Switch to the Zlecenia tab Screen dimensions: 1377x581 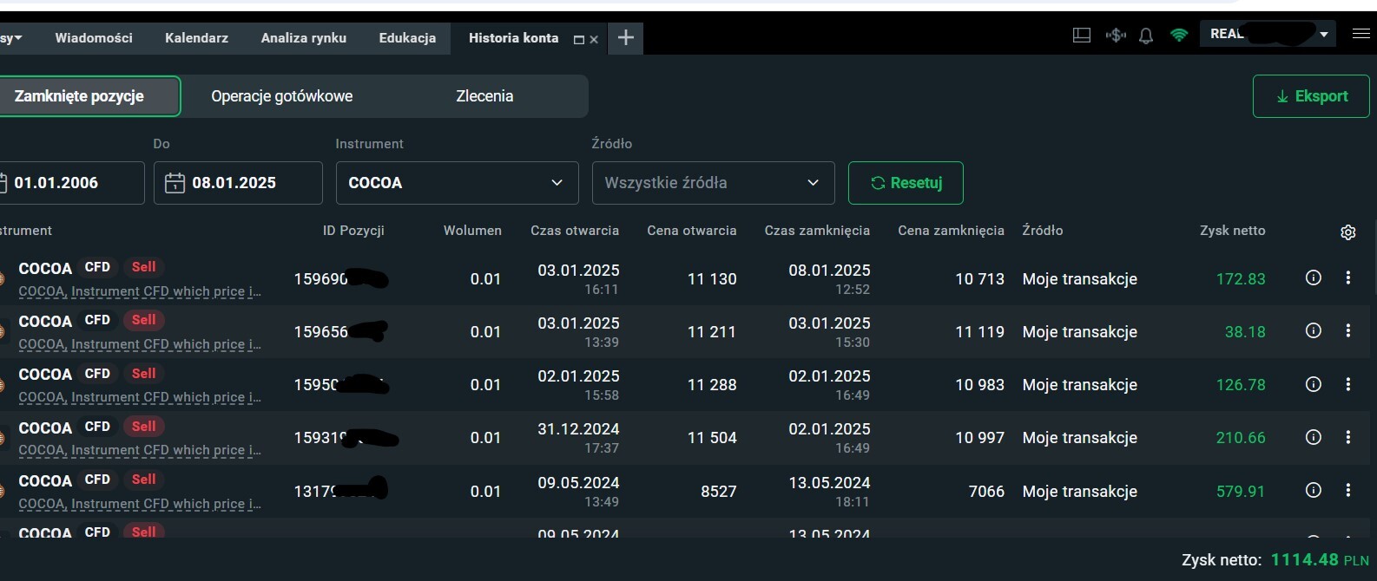pyautogui.click(x=484, y=96)
